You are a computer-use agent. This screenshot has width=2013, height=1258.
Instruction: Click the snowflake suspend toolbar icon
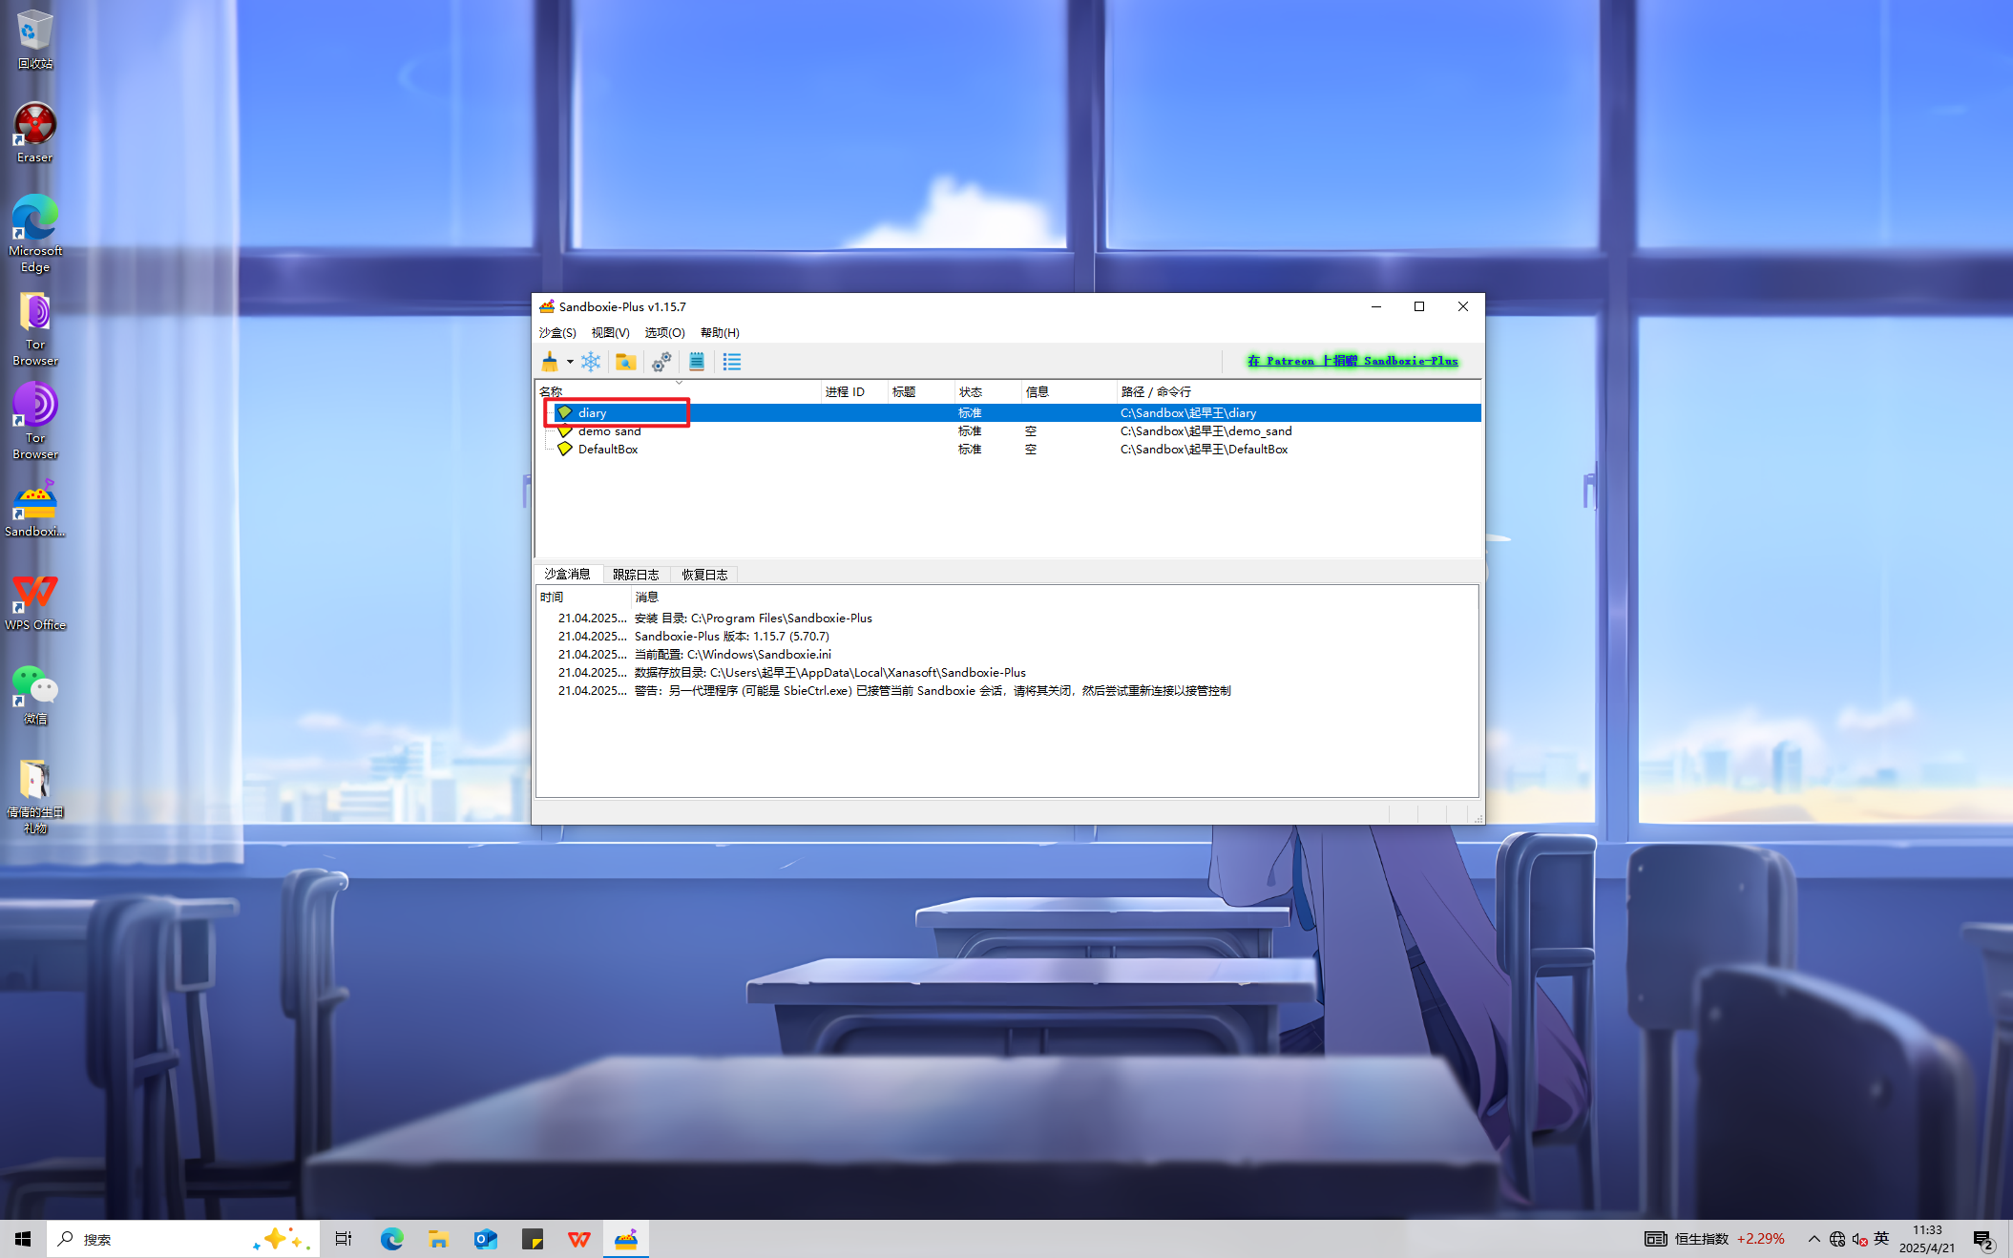[x=591, y=362]
